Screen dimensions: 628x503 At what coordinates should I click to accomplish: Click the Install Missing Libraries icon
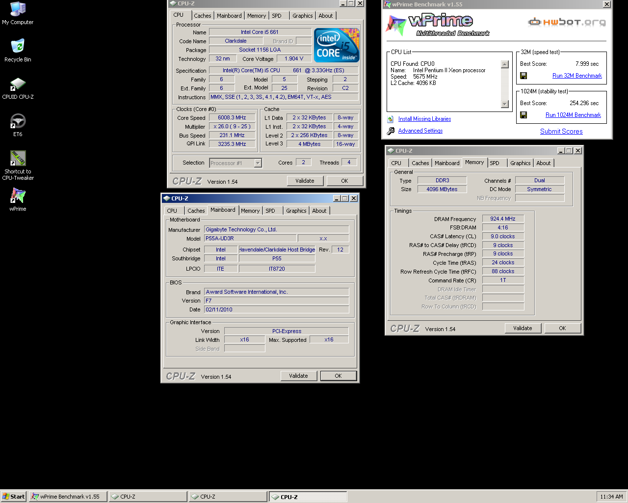(x=391, y=119)
